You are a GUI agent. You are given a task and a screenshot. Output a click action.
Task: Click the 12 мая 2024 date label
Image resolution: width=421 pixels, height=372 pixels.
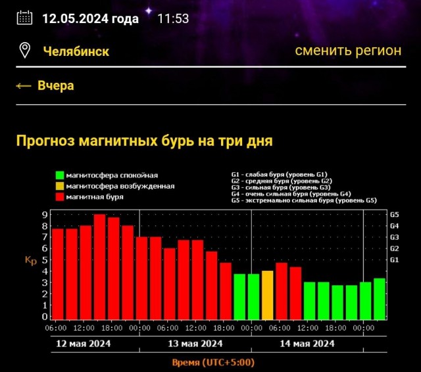84,344
